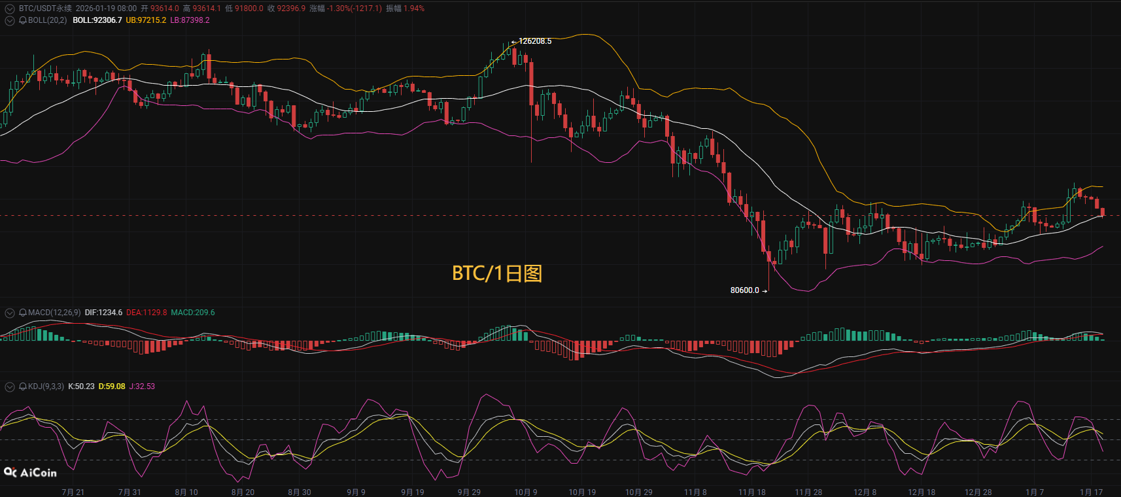Click the magenta J:32.53 value

[142, 386]
